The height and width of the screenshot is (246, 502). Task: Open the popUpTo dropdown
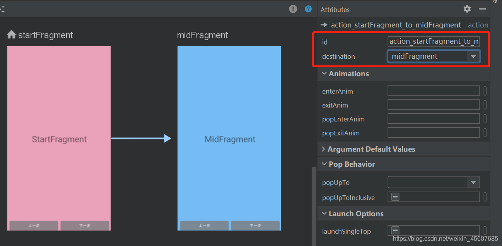(x=434, y=182)
